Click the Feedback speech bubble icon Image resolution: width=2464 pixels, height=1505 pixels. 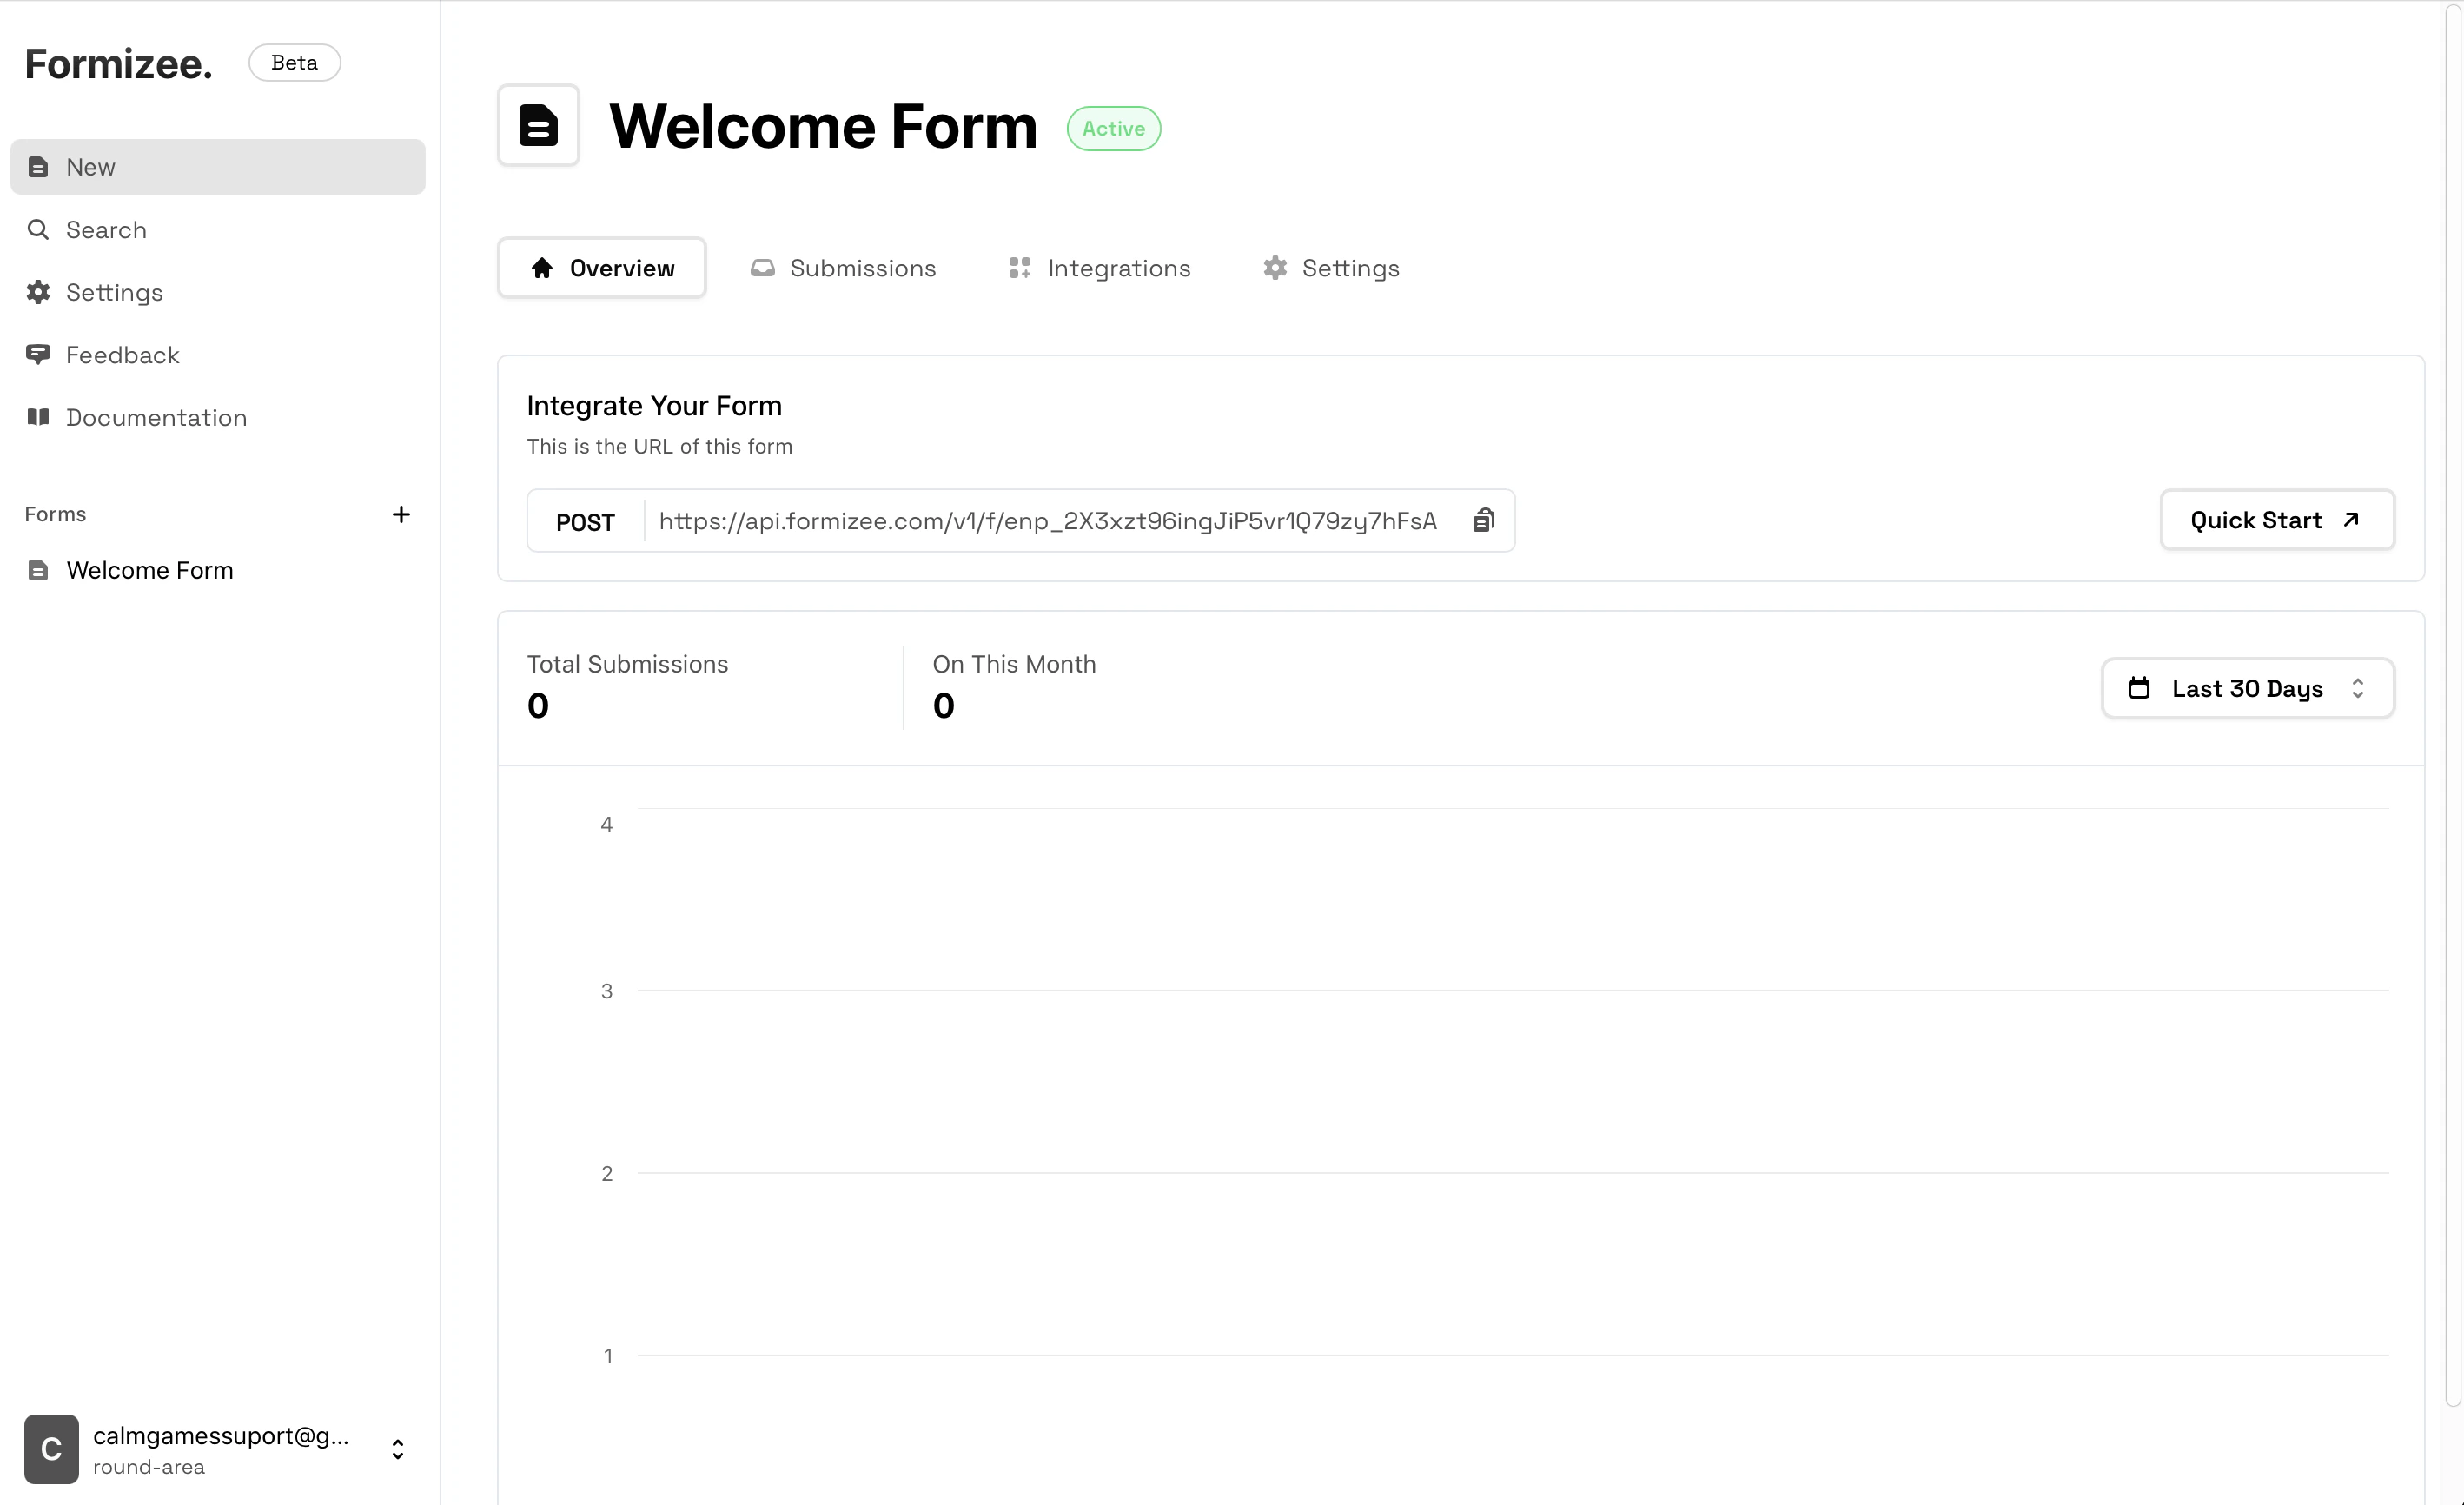click(x=38, y=355)
